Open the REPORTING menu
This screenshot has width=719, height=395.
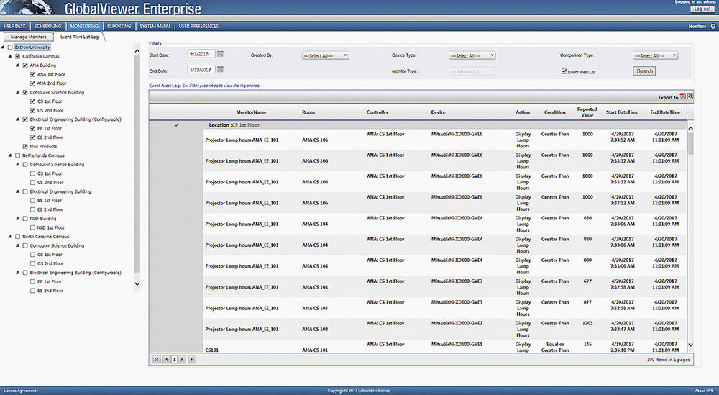tap(119, 26)
